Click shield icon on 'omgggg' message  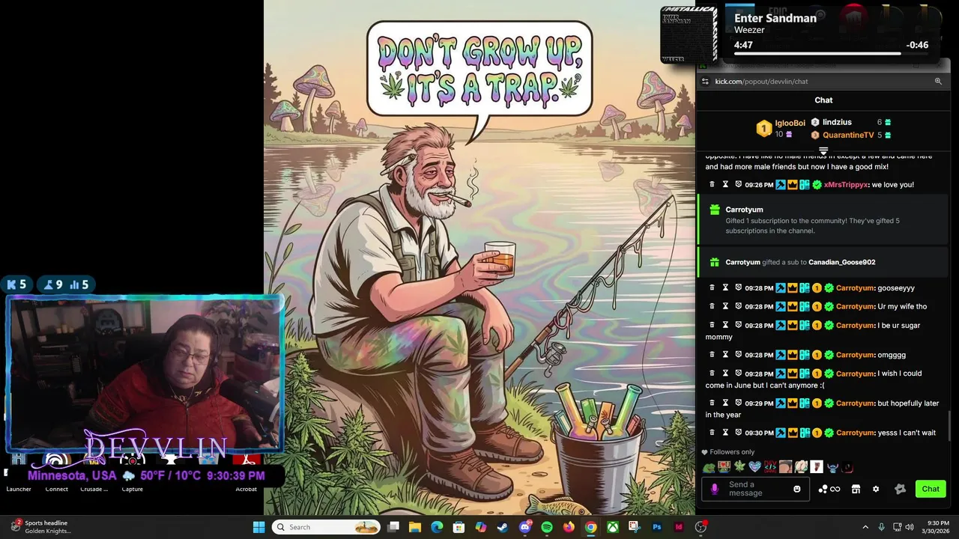[738, 355]
